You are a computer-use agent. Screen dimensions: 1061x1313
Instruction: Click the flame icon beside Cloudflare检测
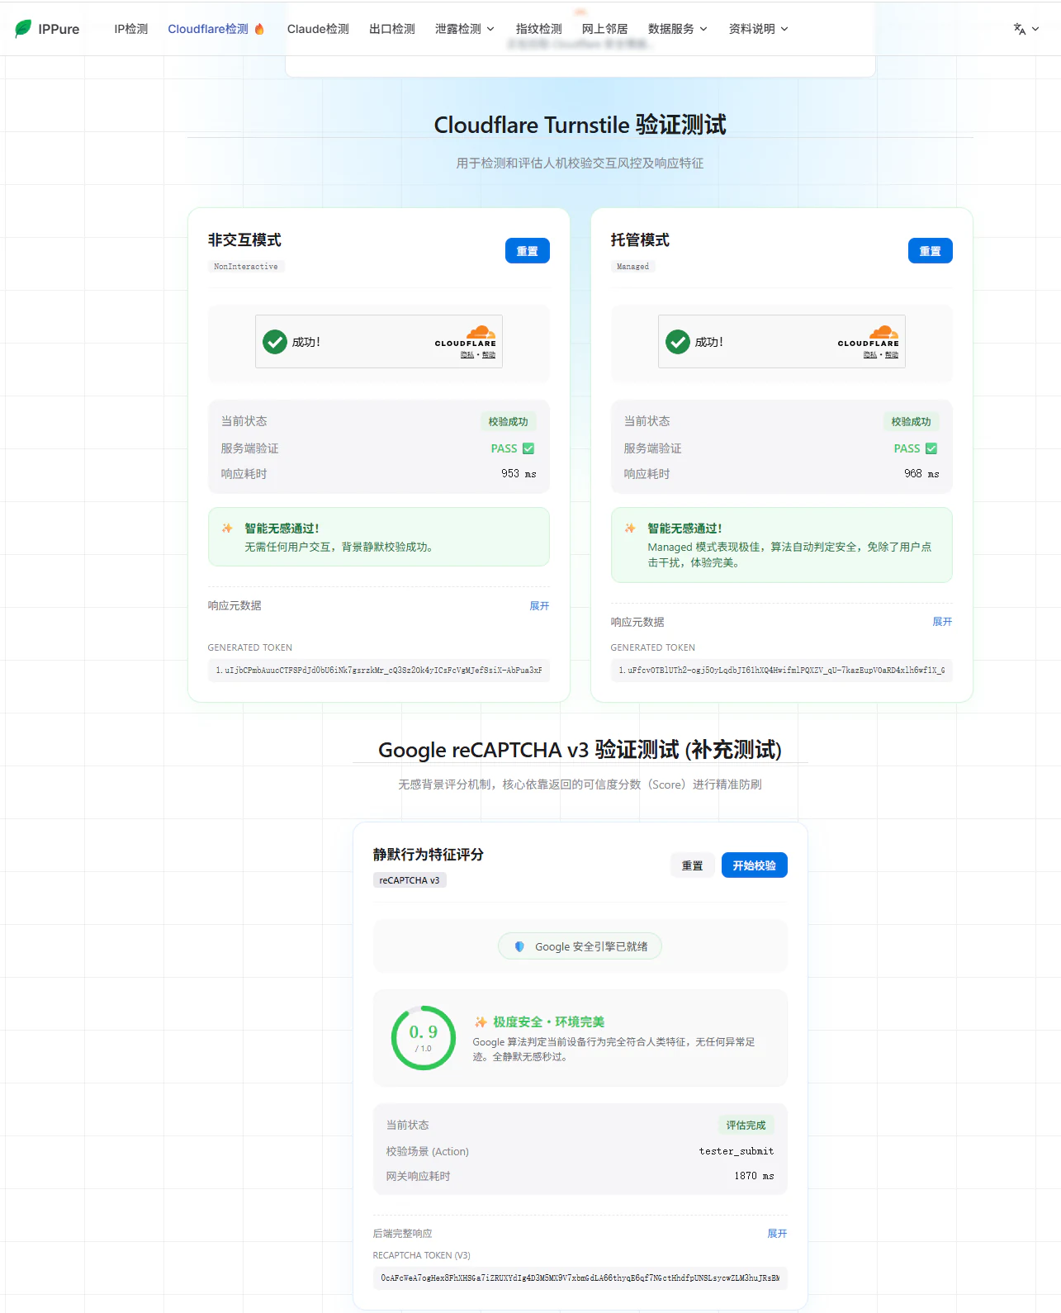click(259, 29)
